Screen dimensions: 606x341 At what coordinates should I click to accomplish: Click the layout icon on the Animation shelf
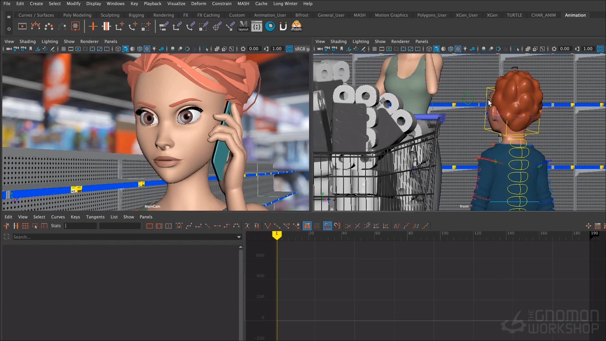[x=243, y=27]
